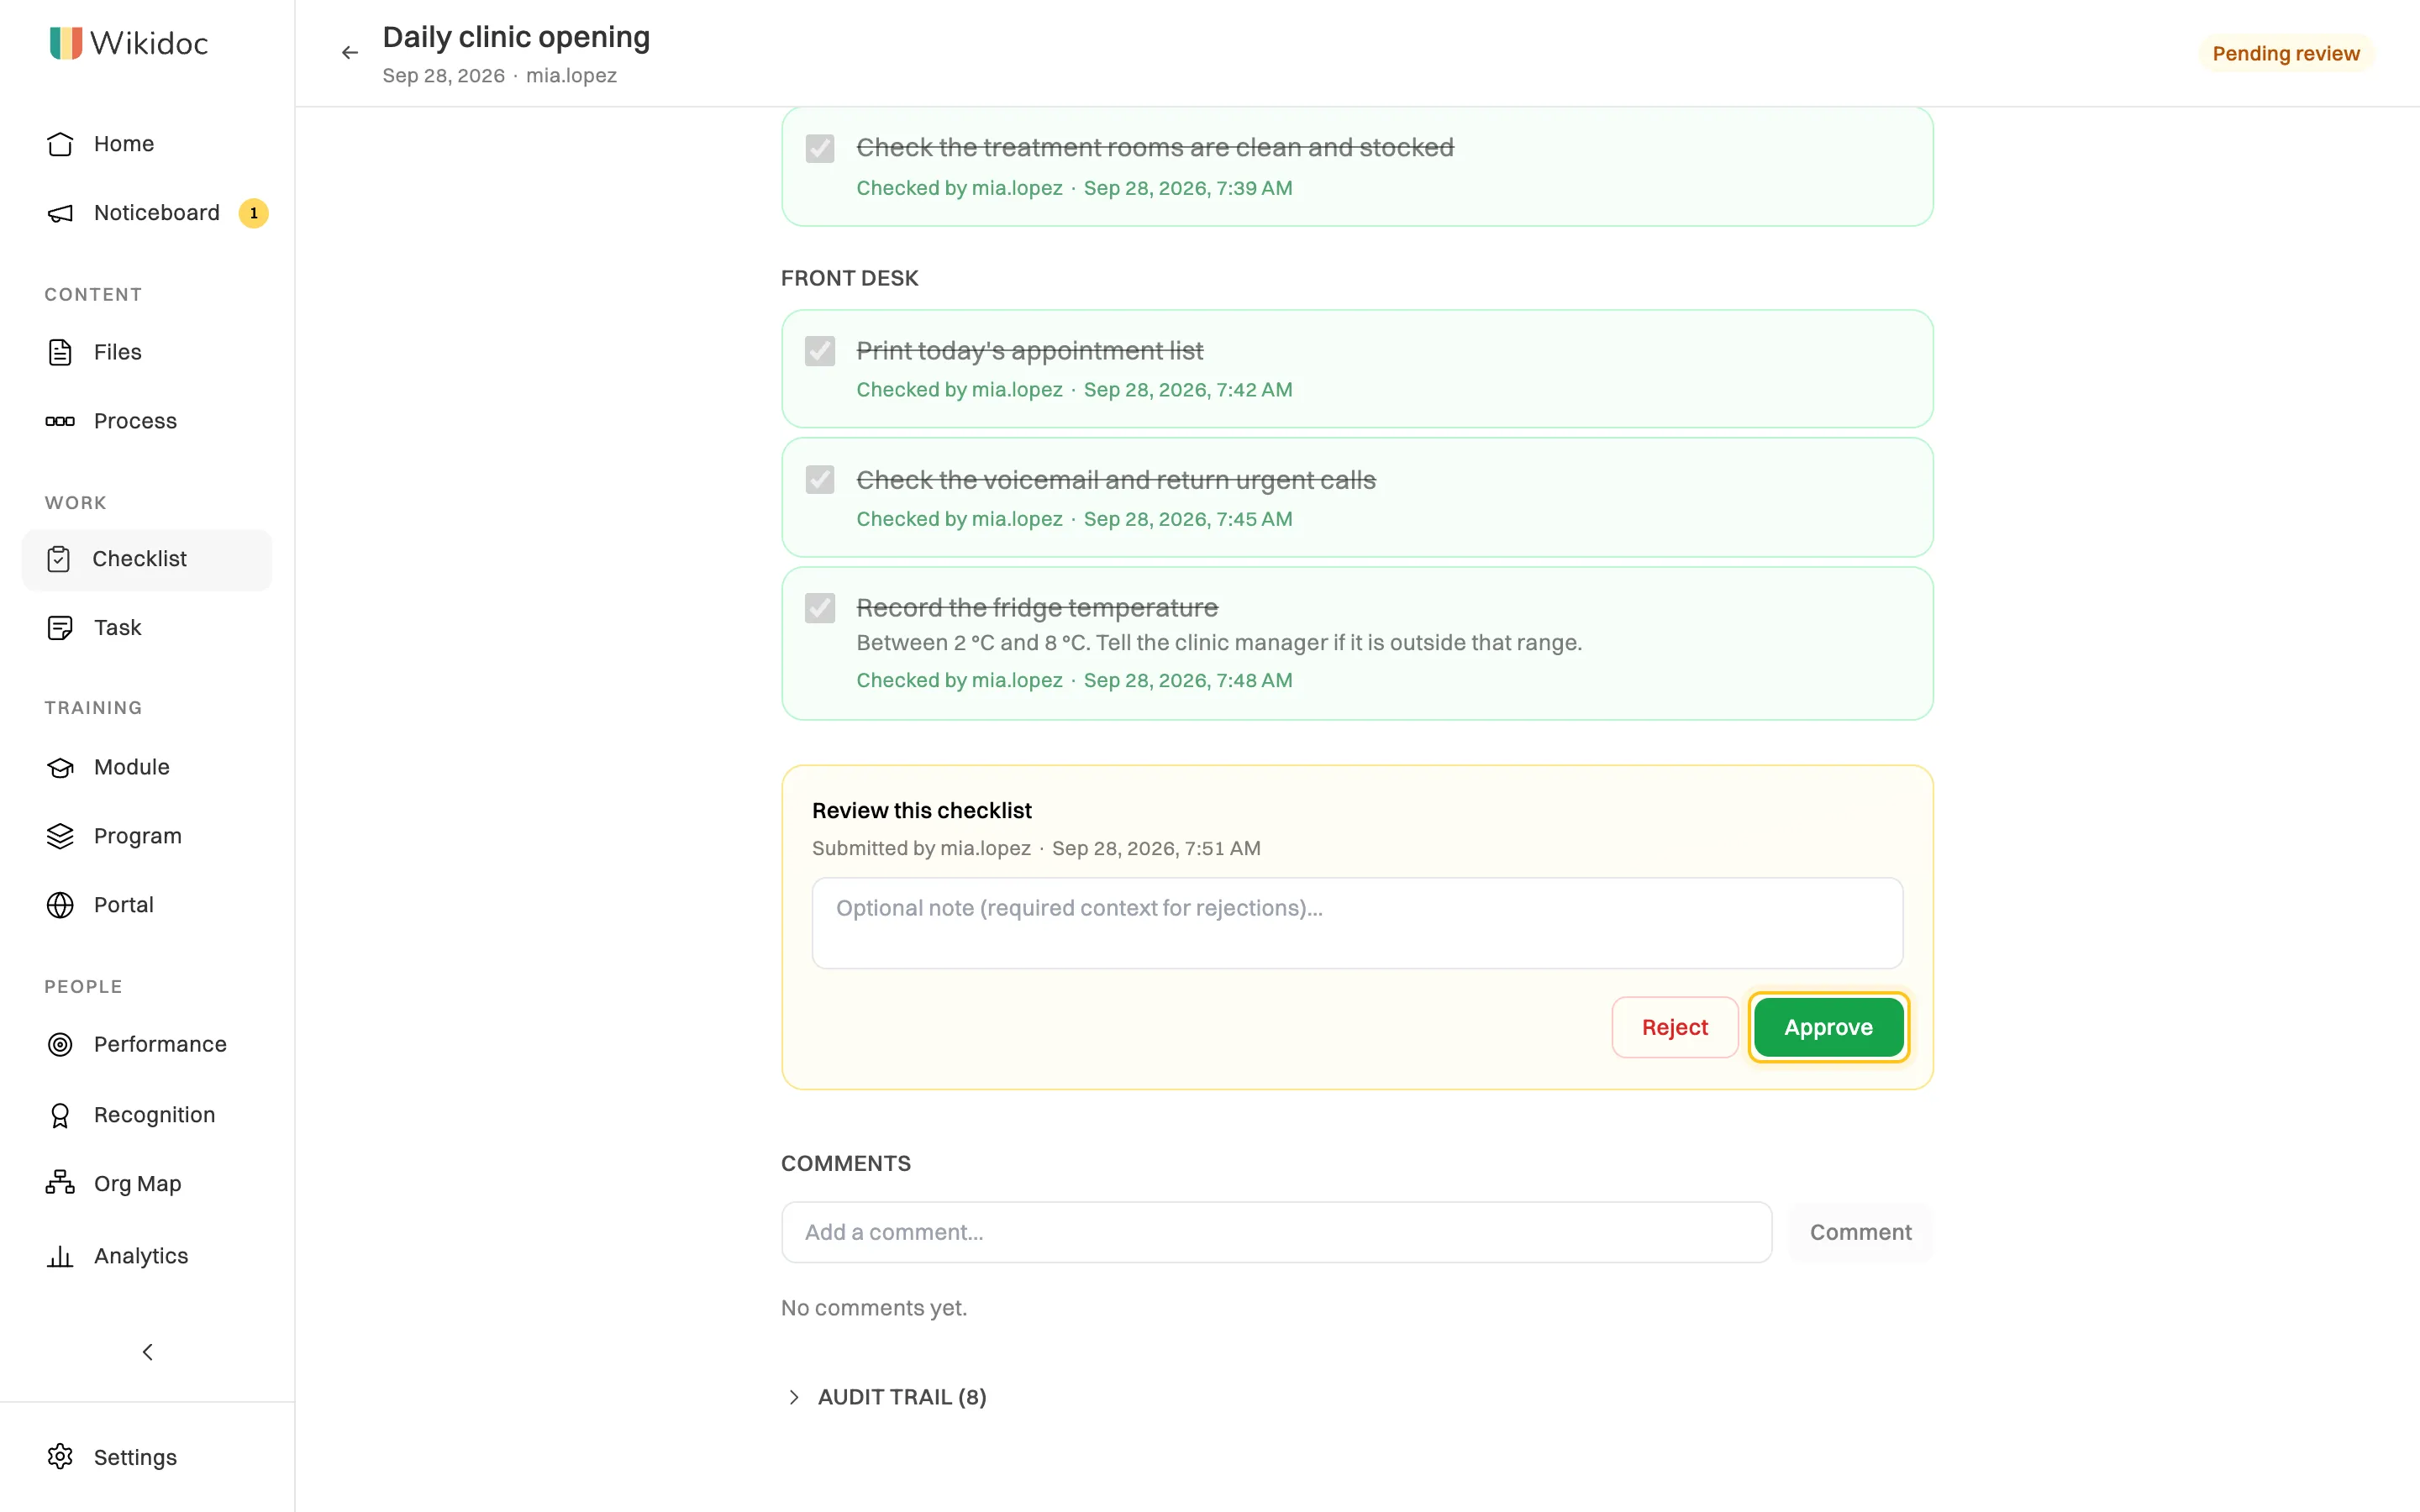
Task: Click the Task note icon
Action: 60,628
